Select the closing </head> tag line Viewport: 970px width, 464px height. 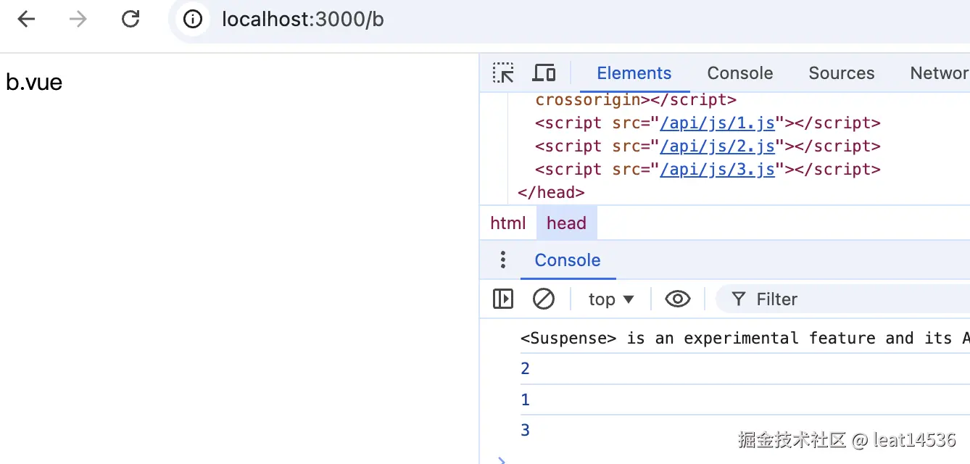[x=551, y=193]
